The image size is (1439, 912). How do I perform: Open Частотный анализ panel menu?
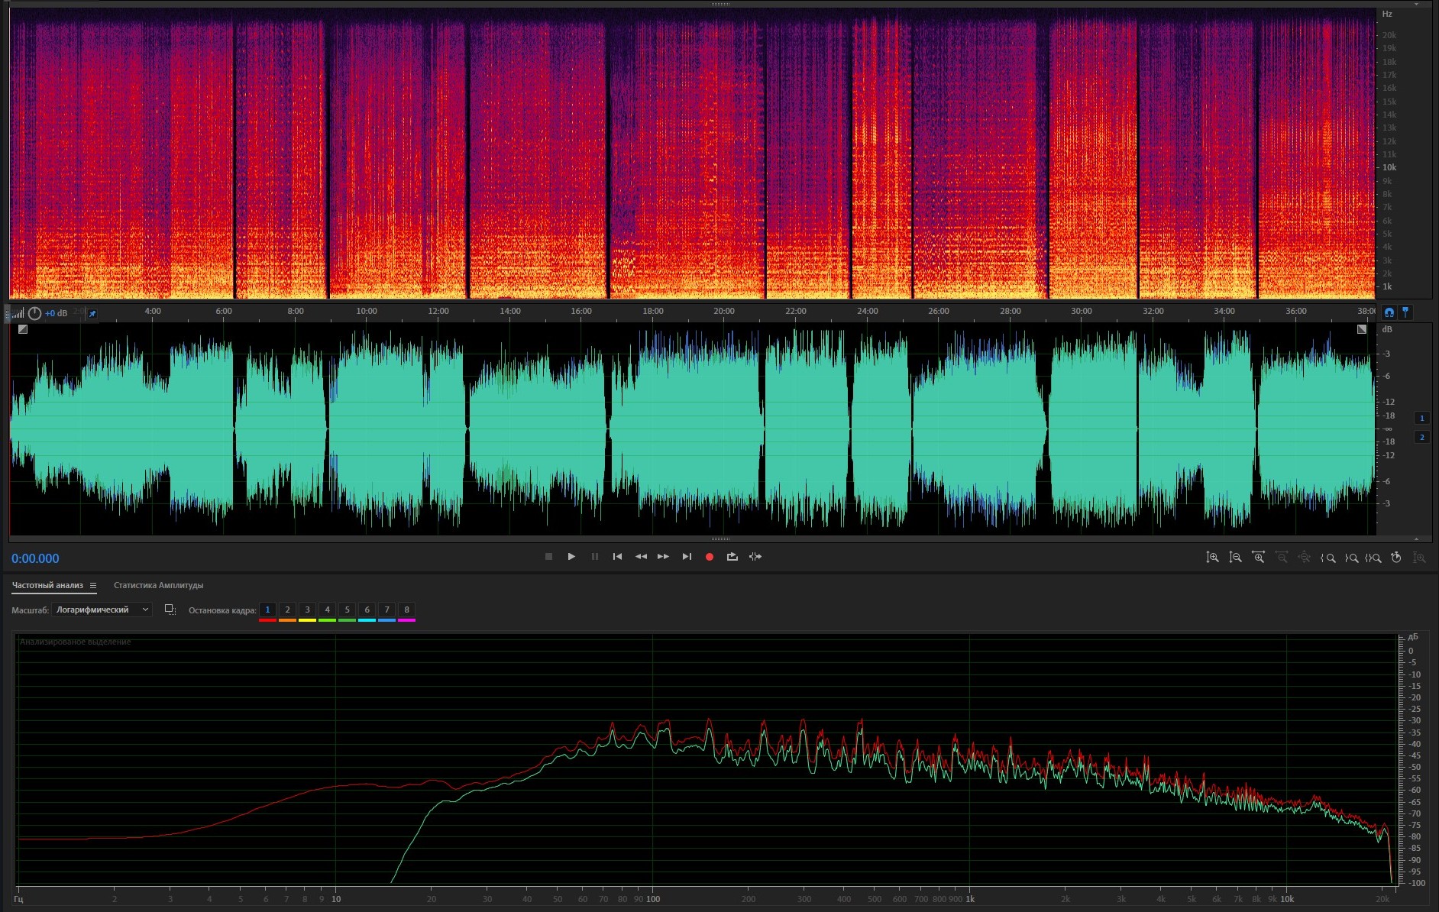pos(93,586)
